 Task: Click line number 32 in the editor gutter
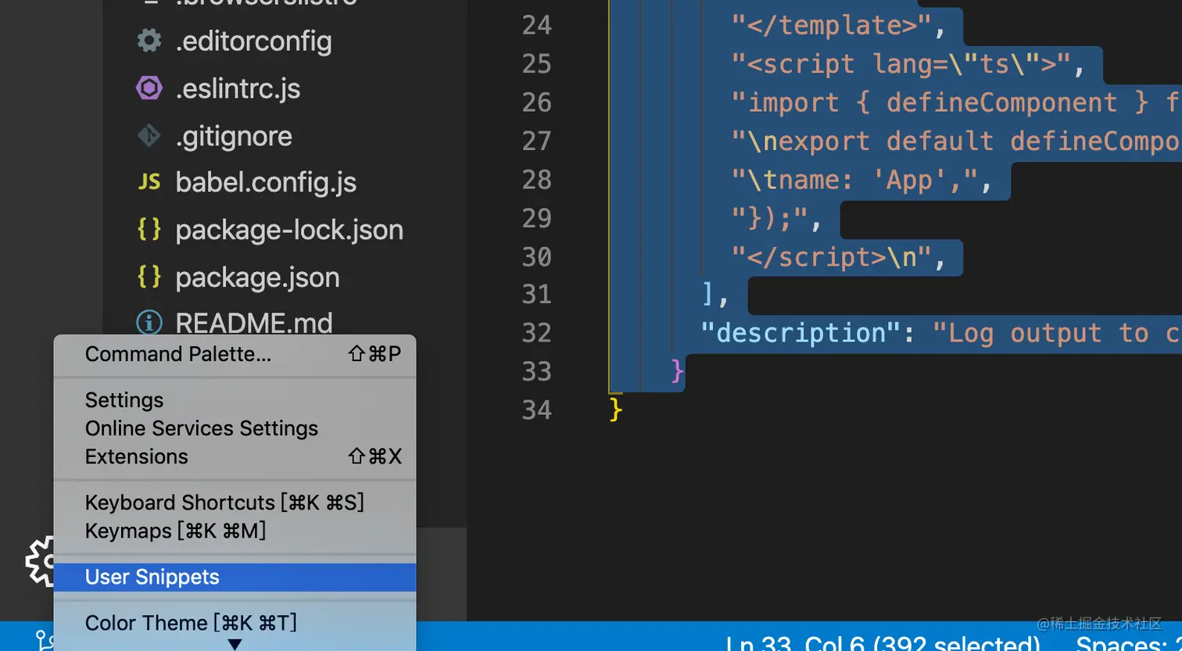pos(536,333)
